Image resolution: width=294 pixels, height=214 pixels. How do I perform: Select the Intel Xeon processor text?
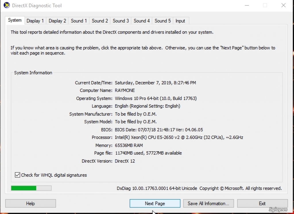(179, 137)
